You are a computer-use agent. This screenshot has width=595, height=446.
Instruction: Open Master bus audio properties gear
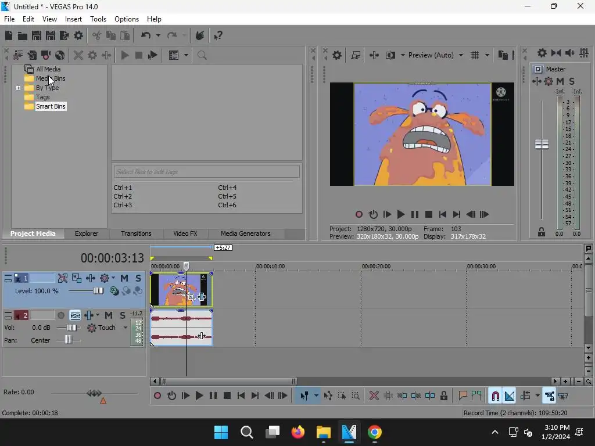pos(542,53)
